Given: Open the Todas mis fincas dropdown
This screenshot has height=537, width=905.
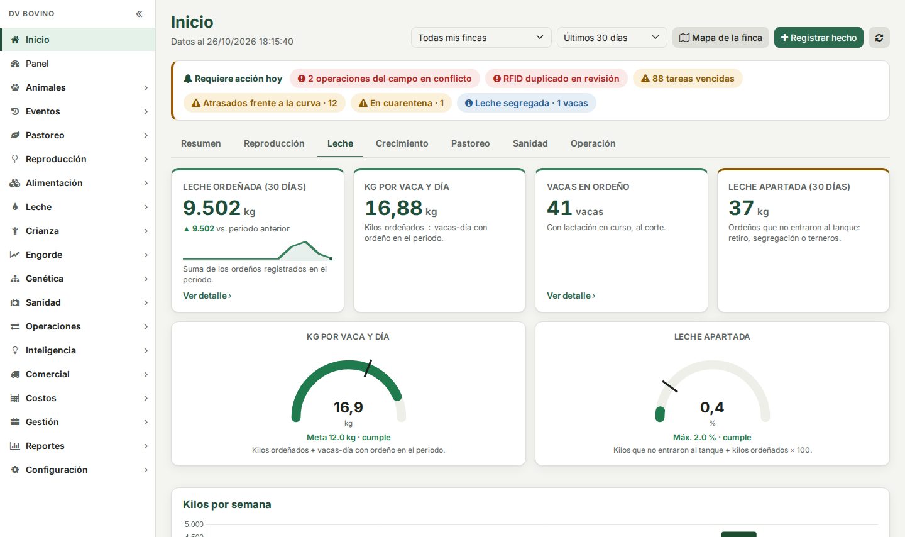Looking at the screenshot, I should point(481,38).
